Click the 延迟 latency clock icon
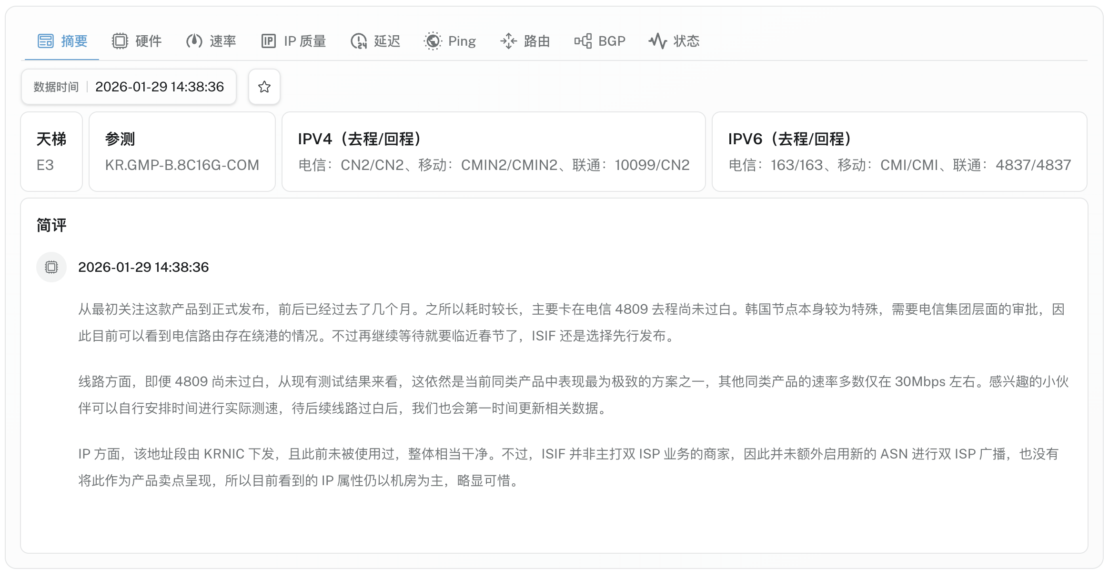The width and height of the screenshot is (1109, 578). tap(359, 41)
